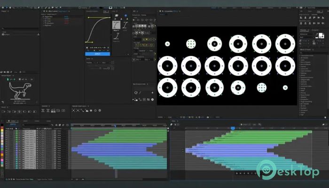Click the longest purple layer bar in the right timeline
This screenshot has height=188, width=329.
click(226, 150)
